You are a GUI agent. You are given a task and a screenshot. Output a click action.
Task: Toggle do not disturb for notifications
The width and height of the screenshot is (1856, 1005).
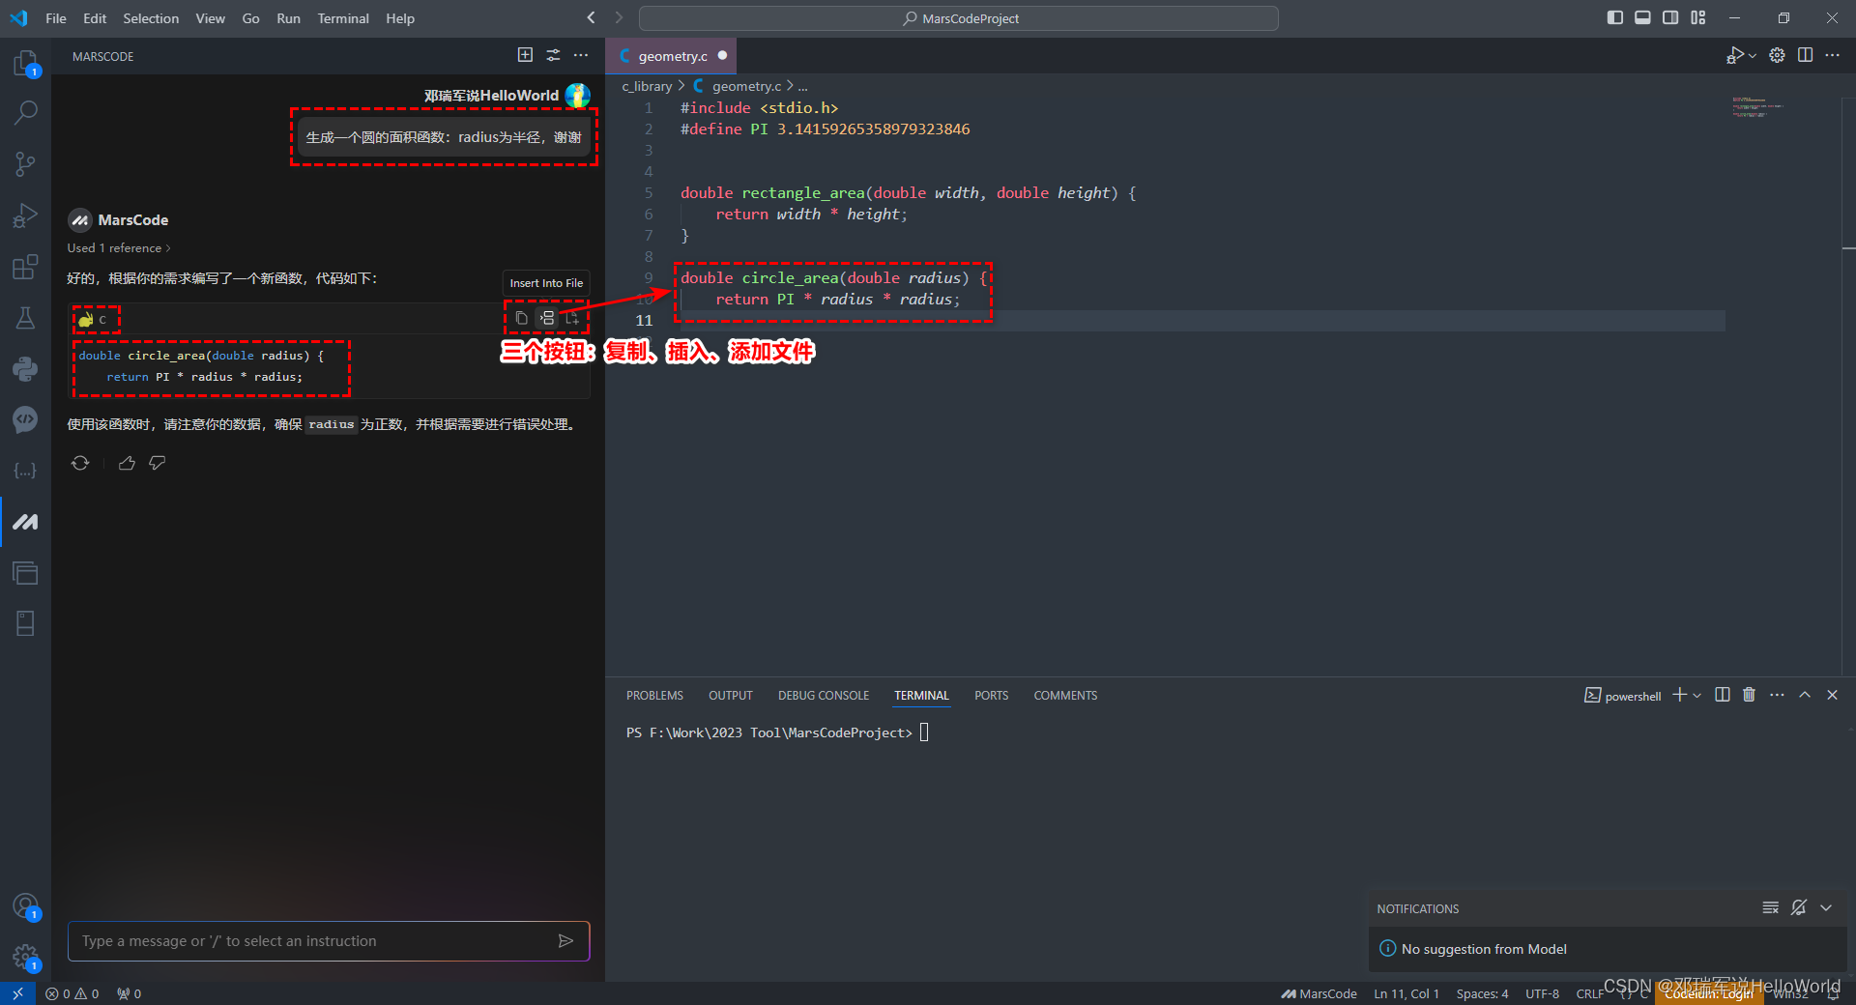[1798, 907]
